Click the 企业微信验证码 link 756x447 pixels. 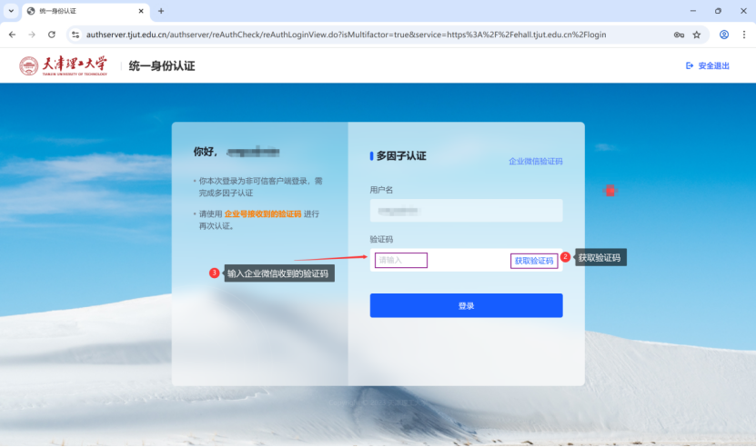pos(535,161)
